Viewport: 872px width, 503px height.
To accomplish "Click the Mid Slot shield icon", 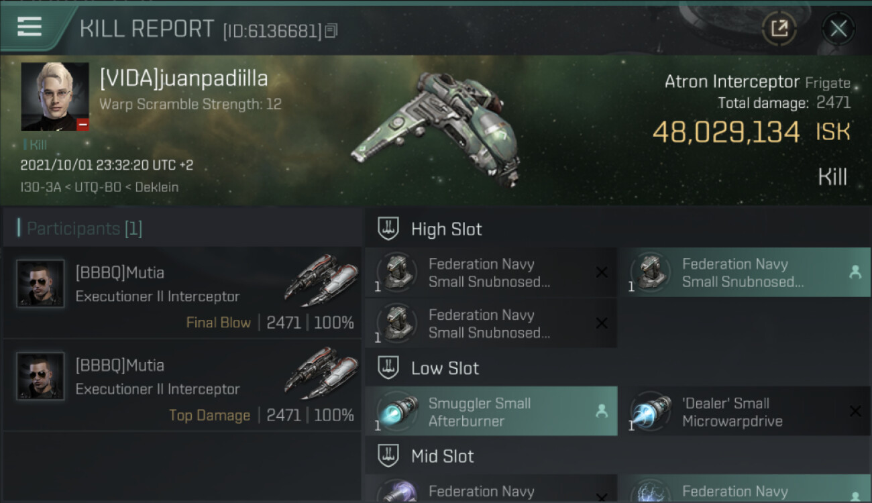I will point(389,456).
